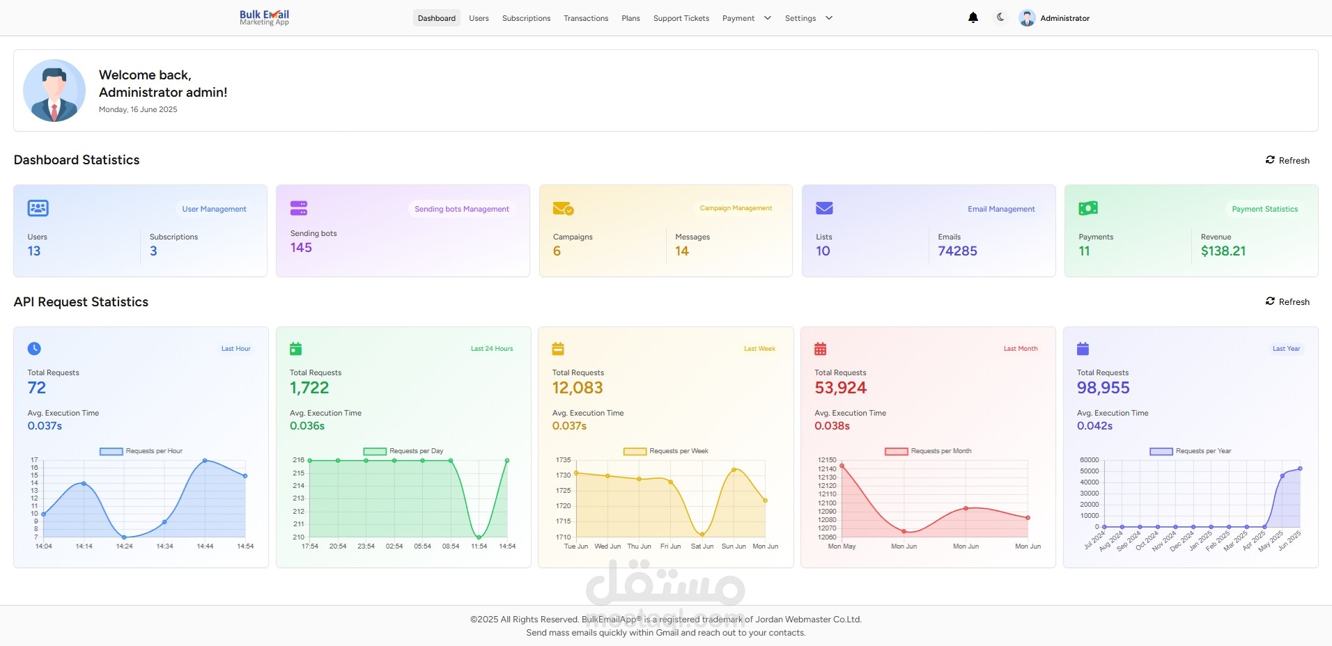Screen dimensions: 1332x646
Task: Expand the Settings dropdown menu
Action: 808,18
